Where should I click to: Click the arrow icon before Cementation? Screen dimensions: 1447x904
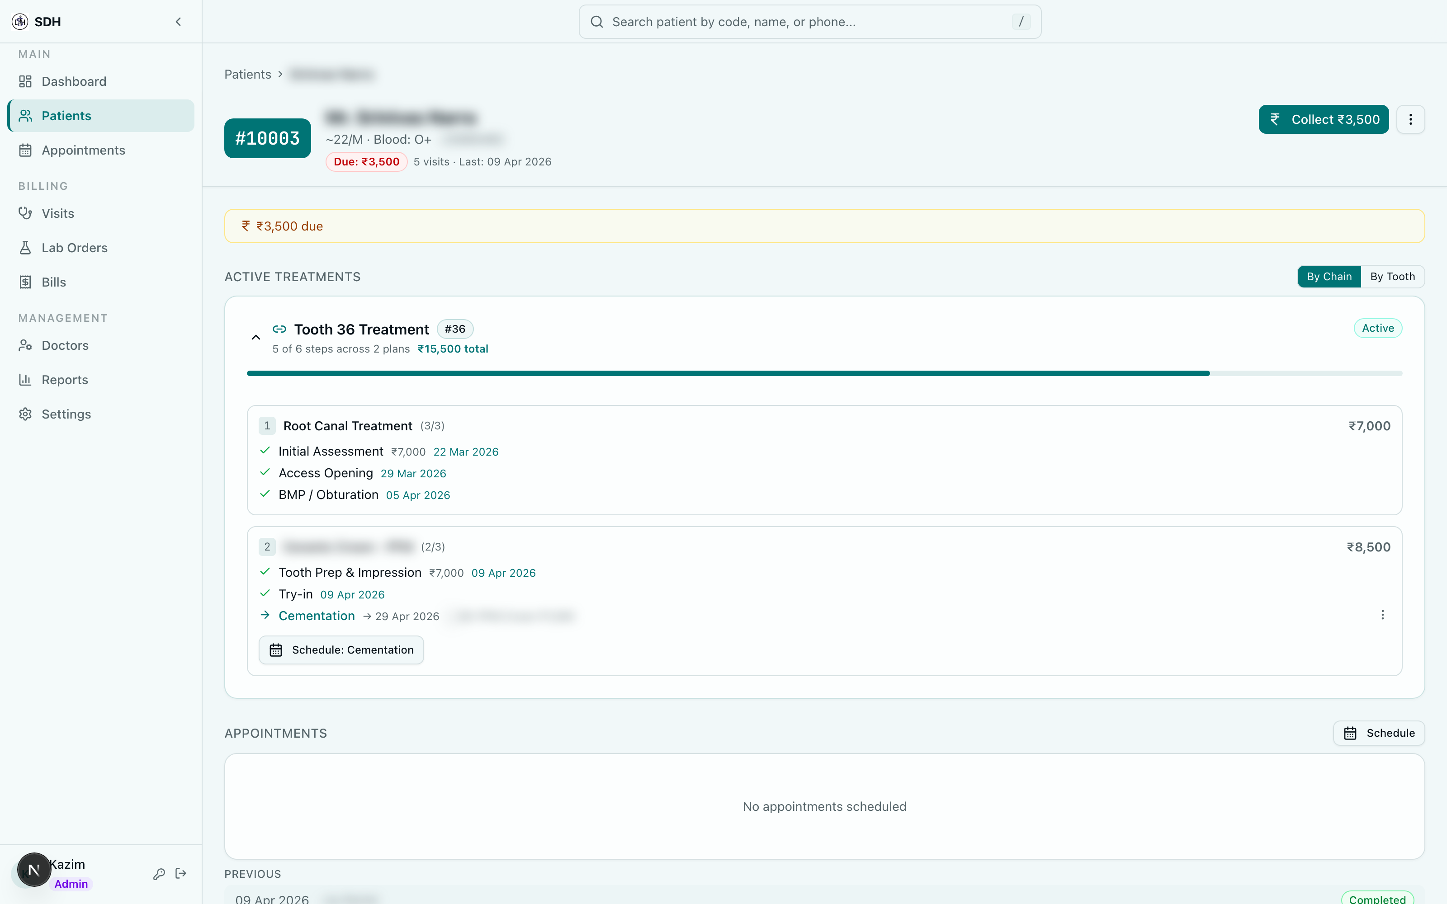[265, 615]
